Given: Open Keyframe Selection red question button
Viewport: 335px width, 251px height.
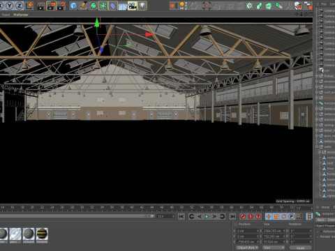Looking at the screenshot, I should (258, 216).
